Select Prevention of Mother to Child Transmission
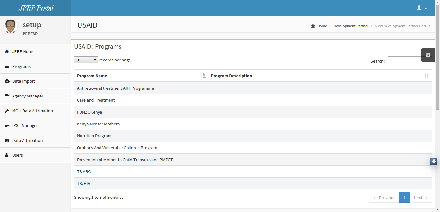The image size is (440, 212). [253, 160]
